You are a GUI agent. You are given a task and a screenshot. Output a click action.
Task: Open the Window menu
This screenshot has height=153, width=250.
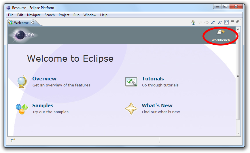click(x=90, y=15)
